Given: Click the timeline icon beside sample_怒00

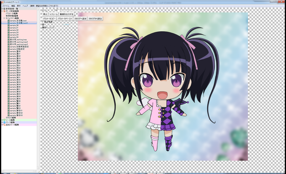Looking at the screenshot, I should (8, 63).
